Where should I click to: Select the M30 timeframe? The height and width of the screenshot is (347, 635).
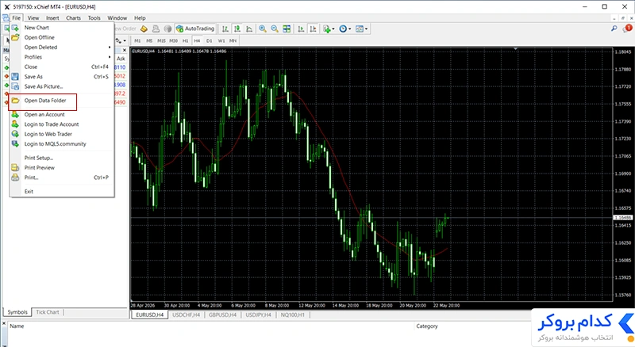[x=173, y=41]
